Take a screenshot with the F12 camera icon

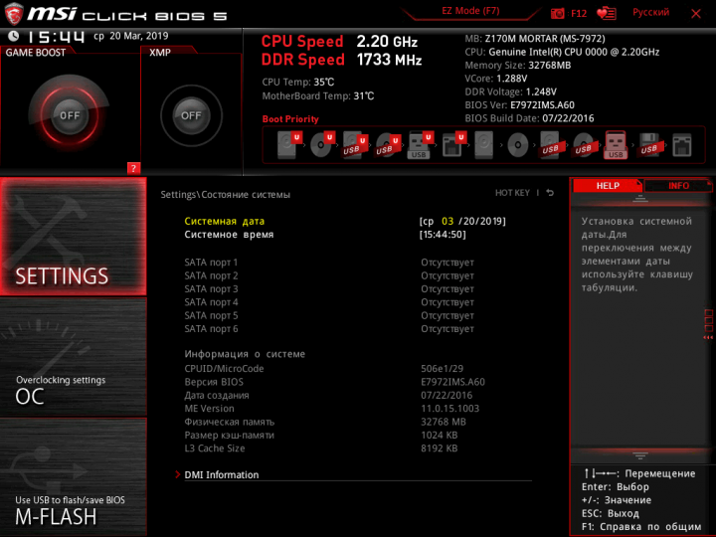pos(558,13)
